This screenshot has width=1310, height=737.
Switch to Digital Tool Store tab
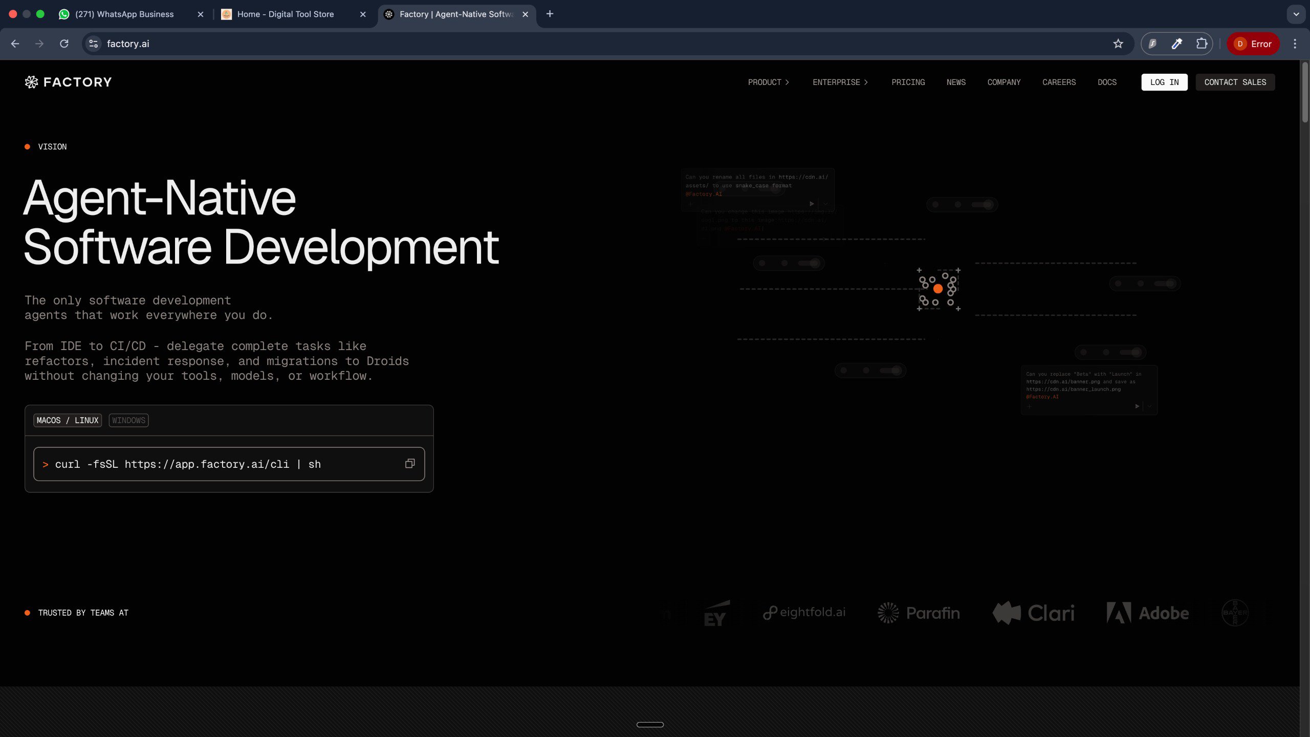(285, 14)
